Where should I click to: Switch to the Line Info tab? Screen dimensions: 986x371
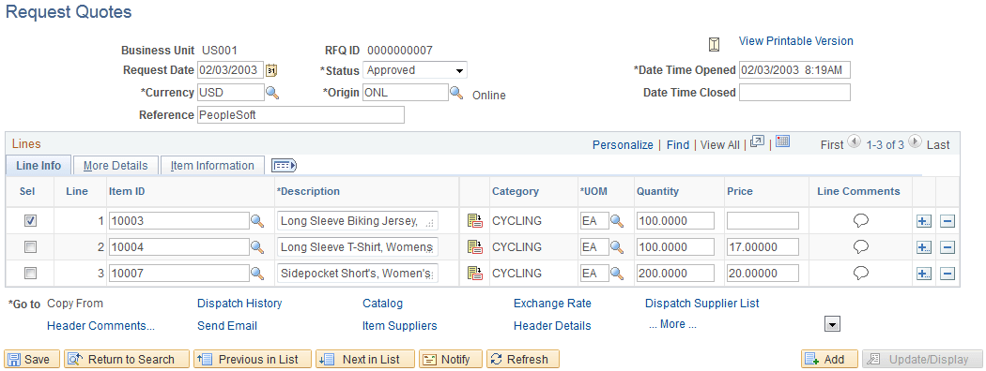point(39,166)
